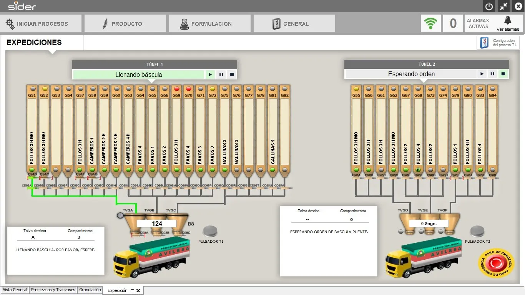Select silo G52 in Túnel 1
The height and width of the screenshot is (295, 525).
(x=44, y=131)
